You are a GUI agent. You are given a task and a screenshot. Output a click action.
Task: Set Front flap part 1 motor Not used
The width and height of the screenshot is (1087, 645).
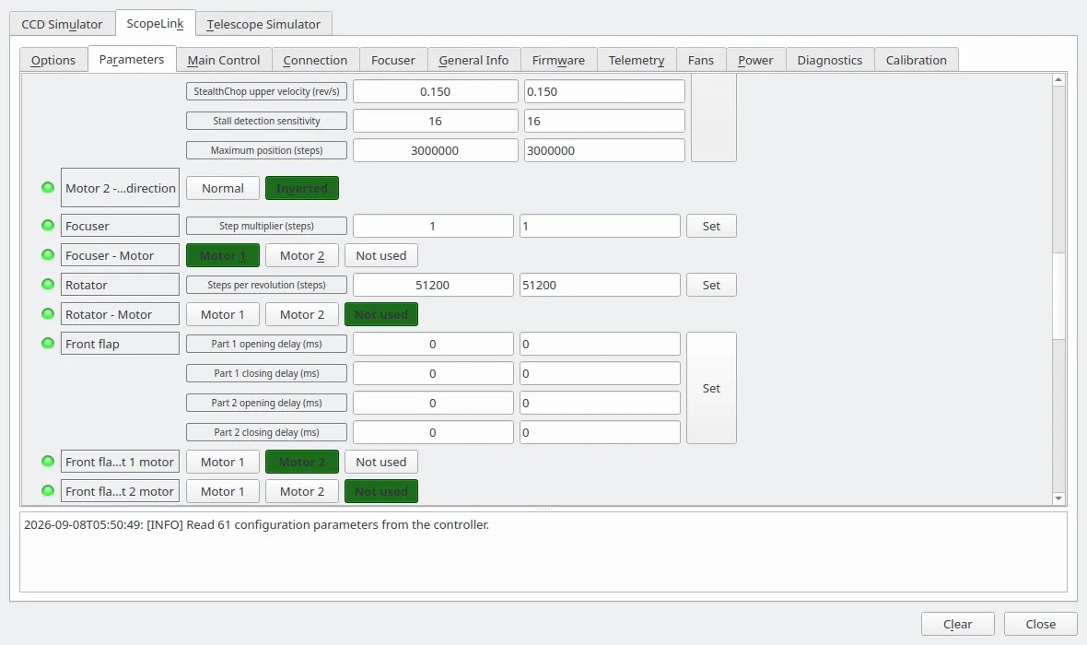click(x=381, y=462)
